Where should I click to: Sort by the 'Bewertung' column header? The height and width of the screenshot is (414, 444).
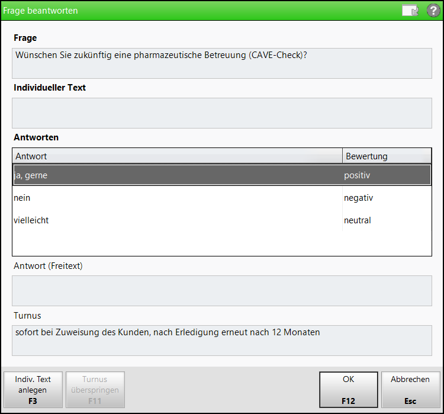[387, 156]
